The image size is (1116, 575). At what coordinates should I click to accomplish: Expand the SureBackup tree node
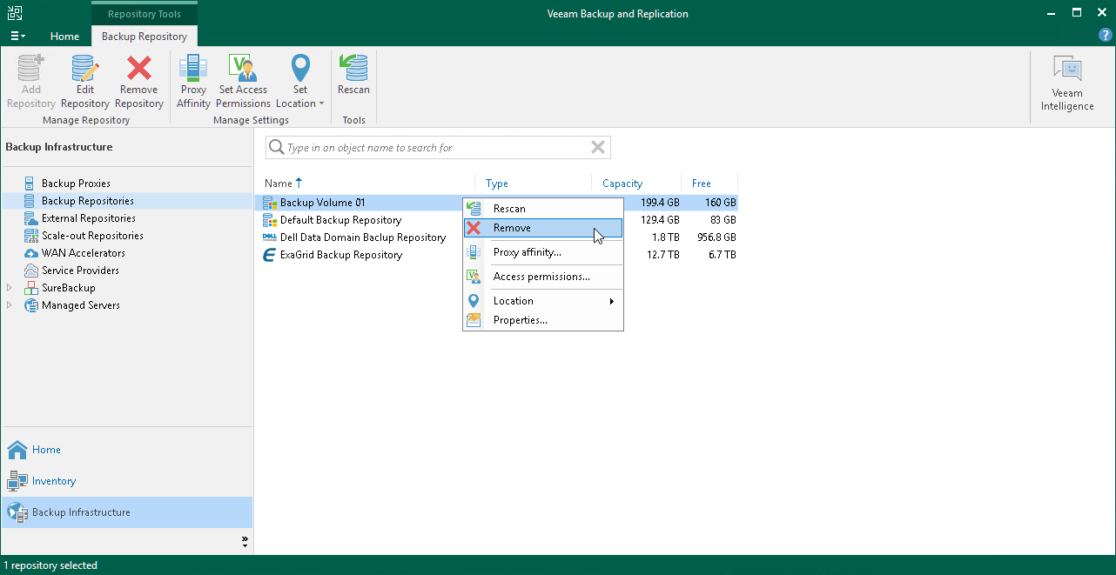(x=10, y=288)
